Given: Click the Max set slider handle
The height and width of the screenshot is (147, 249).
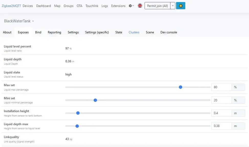Looking at the screenshot, I should 180,87.
